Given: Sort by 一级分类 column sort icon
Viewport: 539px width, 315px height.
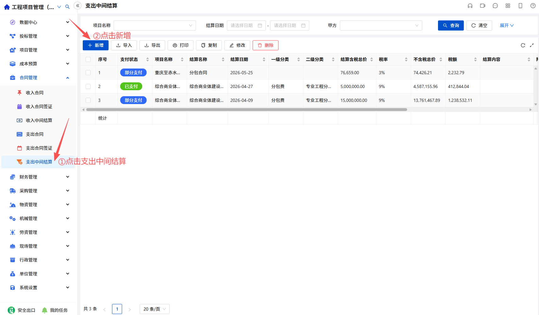Looking at the screenshot, I should click(x=299, y=59).
